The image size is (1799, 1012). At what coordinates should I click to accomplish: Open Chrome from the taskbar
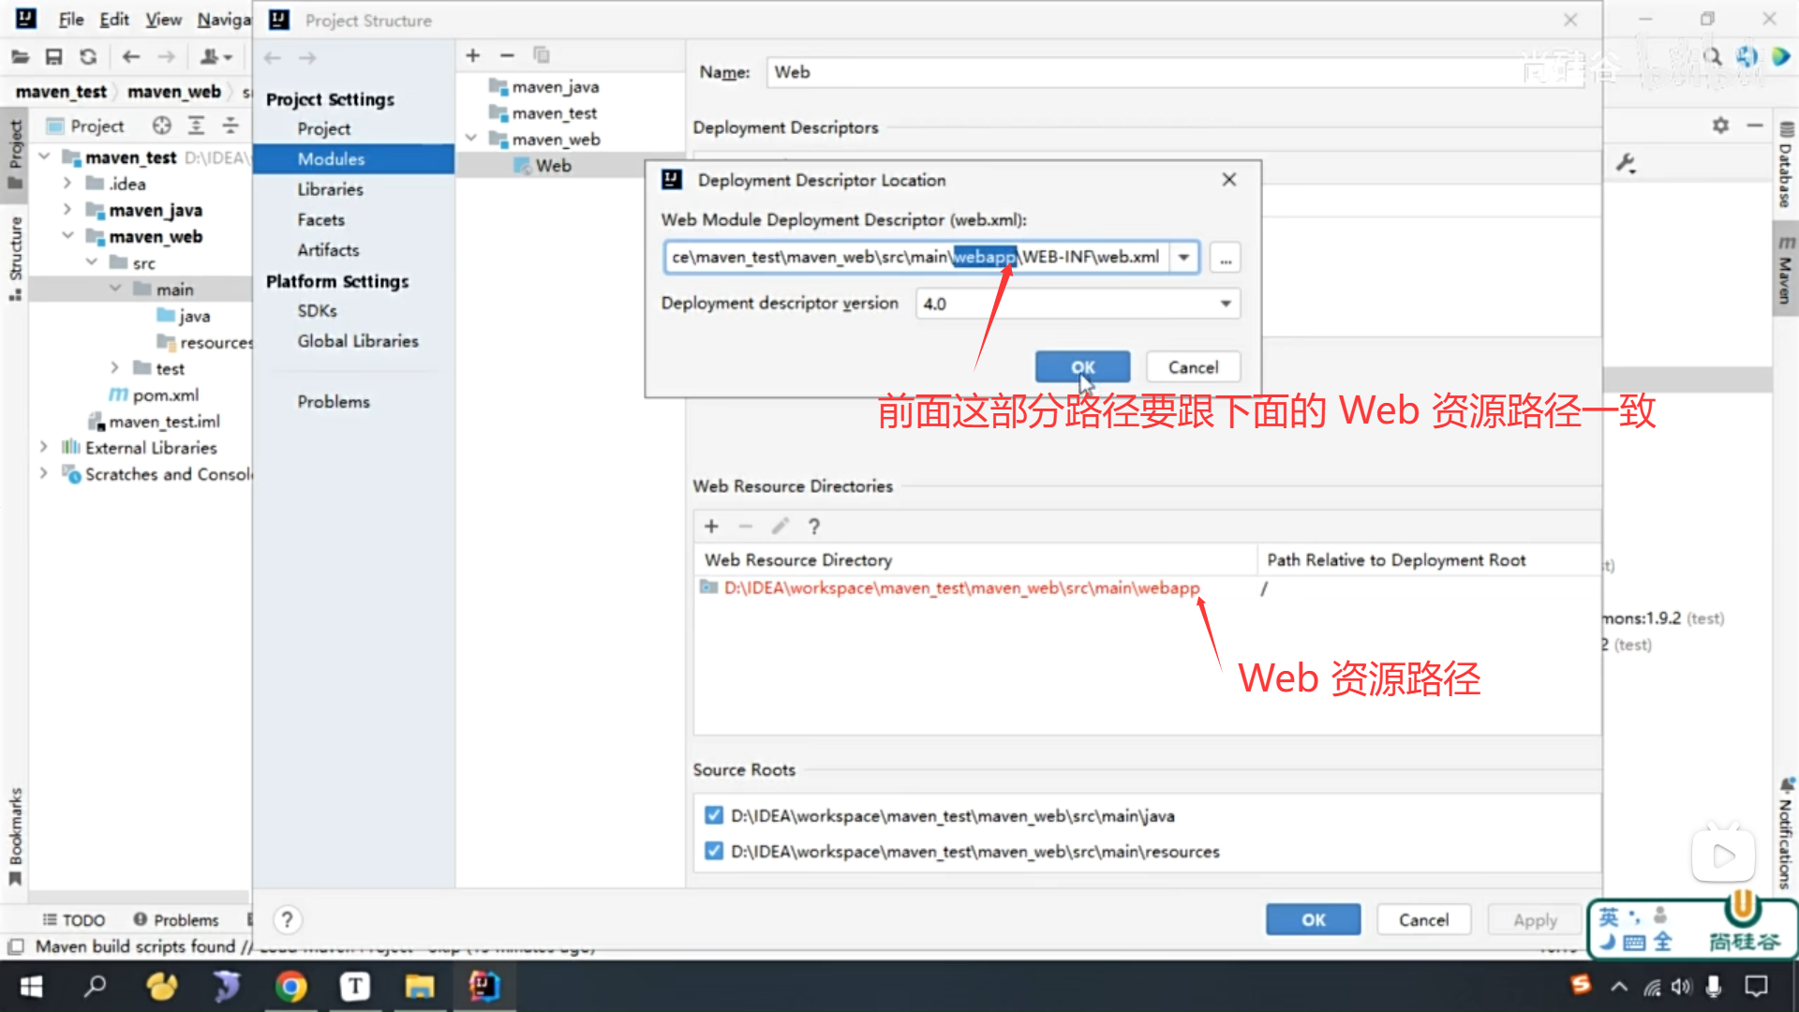(x=290, y=986)
